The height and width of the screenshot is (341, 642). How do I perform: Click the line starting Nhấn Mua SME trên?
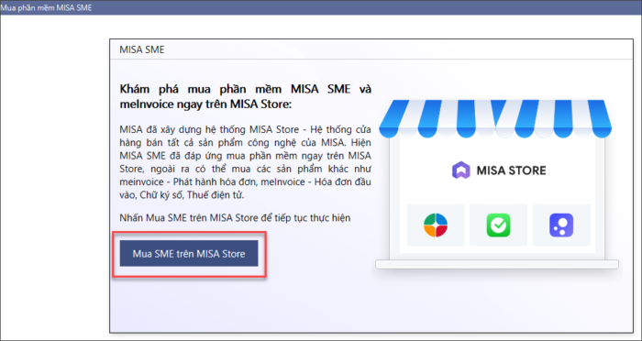[x=235, y=218]
